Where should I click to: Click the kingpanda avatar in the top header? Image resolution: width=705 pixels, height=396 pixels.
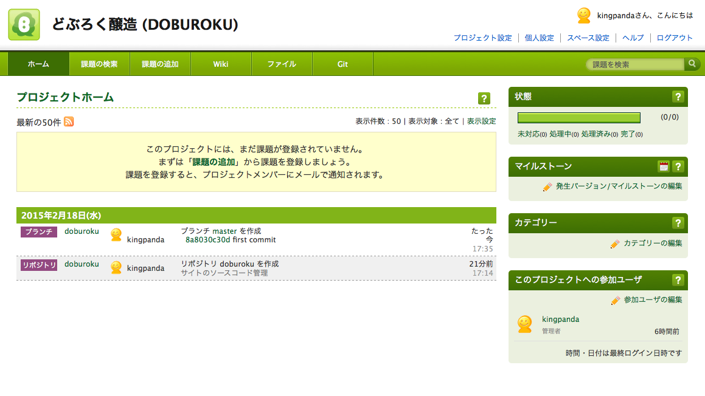pos(583,15)
